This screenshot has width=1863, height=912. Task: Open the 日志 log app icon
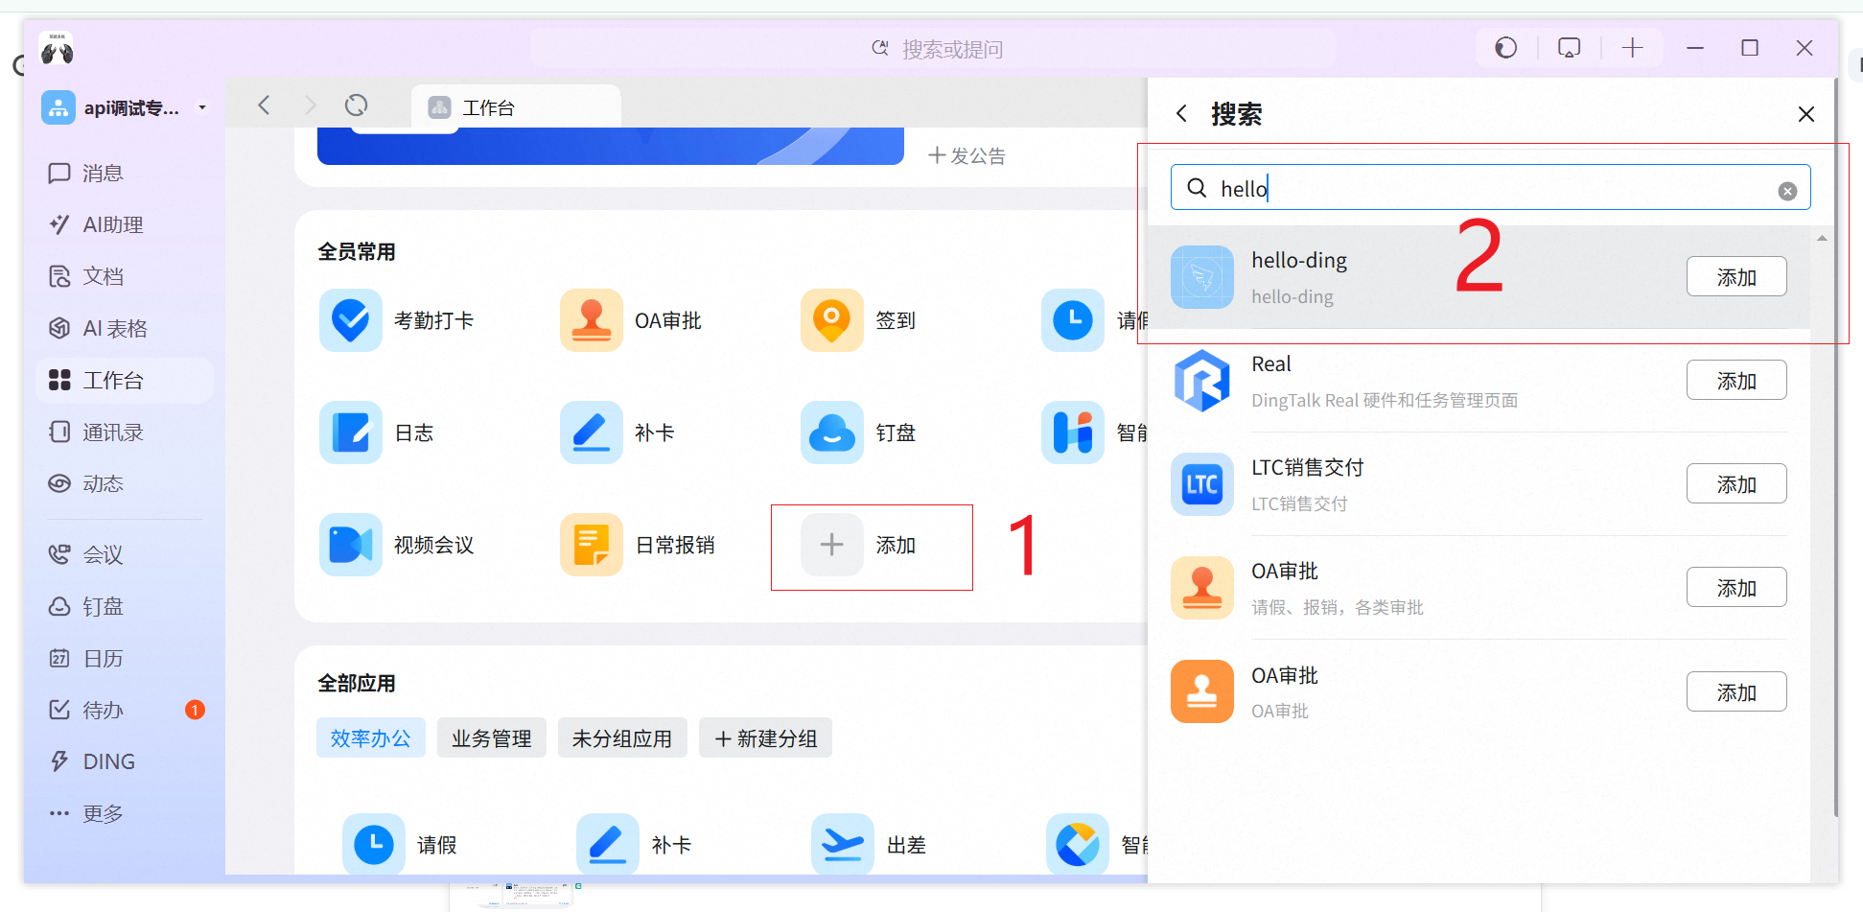(351, 433)
